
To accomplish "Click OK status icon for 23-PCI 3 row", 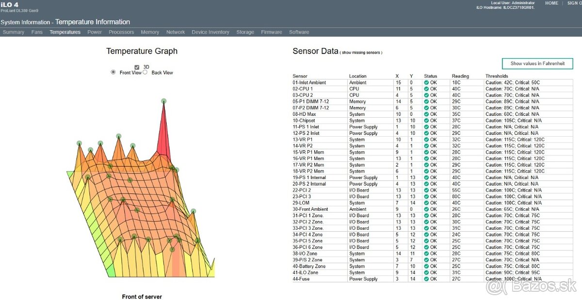I will [x=426, y=197].
